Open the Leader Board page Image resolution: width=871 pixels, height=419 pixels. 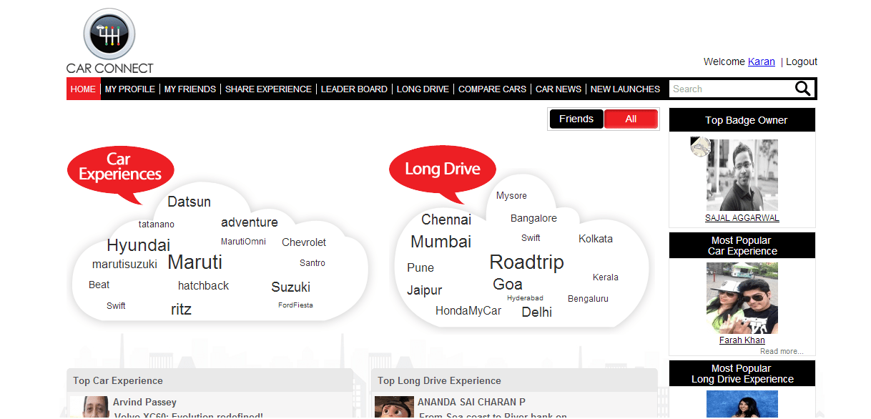coord(354,89)
